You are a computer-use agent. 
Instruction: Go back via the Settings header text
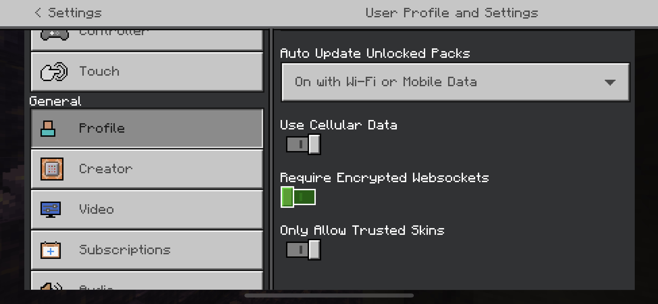click(75, 13)
